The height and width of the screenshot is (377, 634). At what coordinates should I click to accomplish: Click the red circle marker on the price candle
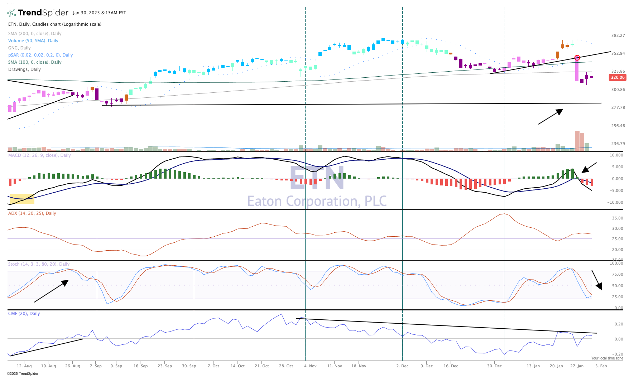tap(577, 58)
